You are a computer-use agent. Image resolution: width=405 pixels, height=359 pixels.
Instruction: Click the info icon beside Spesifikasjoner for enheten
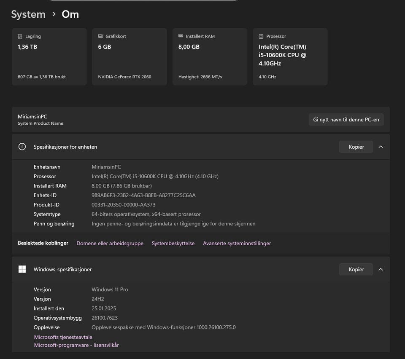(22, 147)
